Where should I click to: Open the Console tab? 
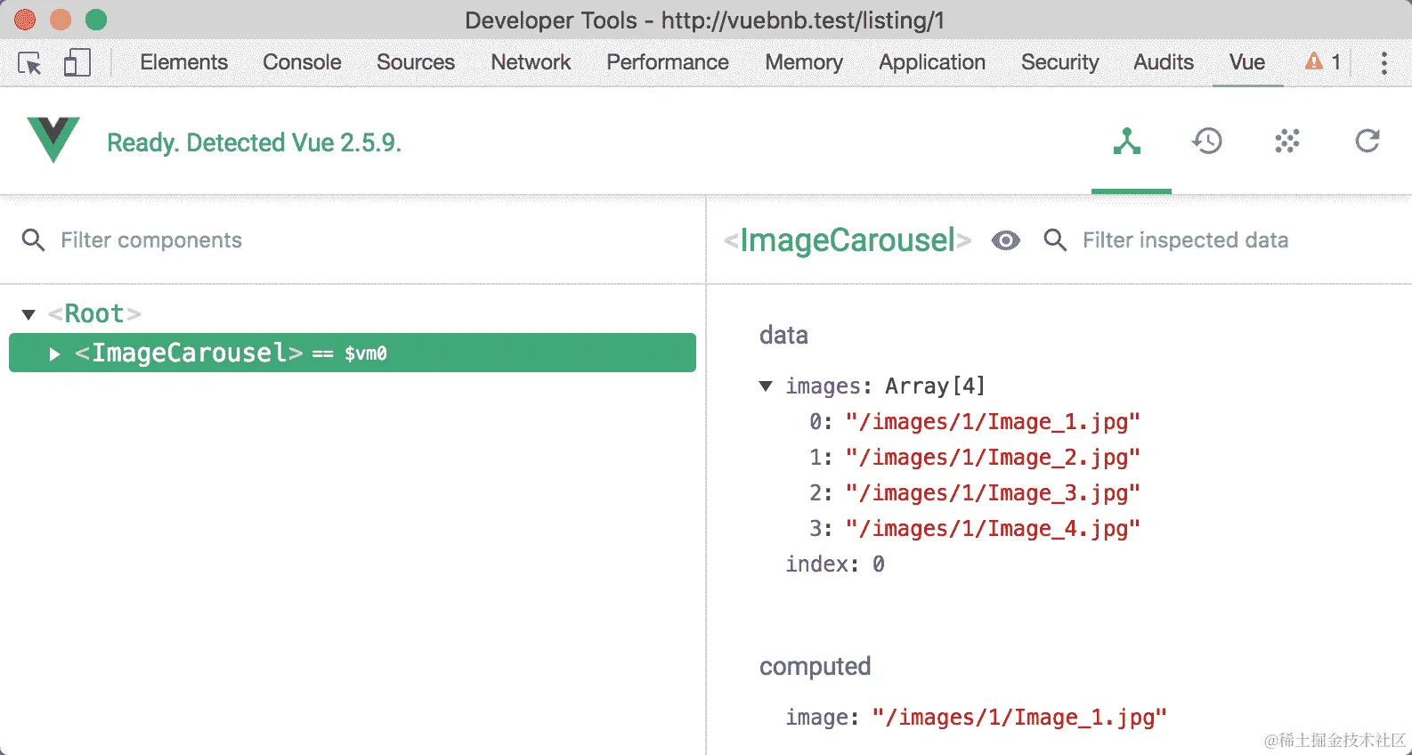[302, 62]
